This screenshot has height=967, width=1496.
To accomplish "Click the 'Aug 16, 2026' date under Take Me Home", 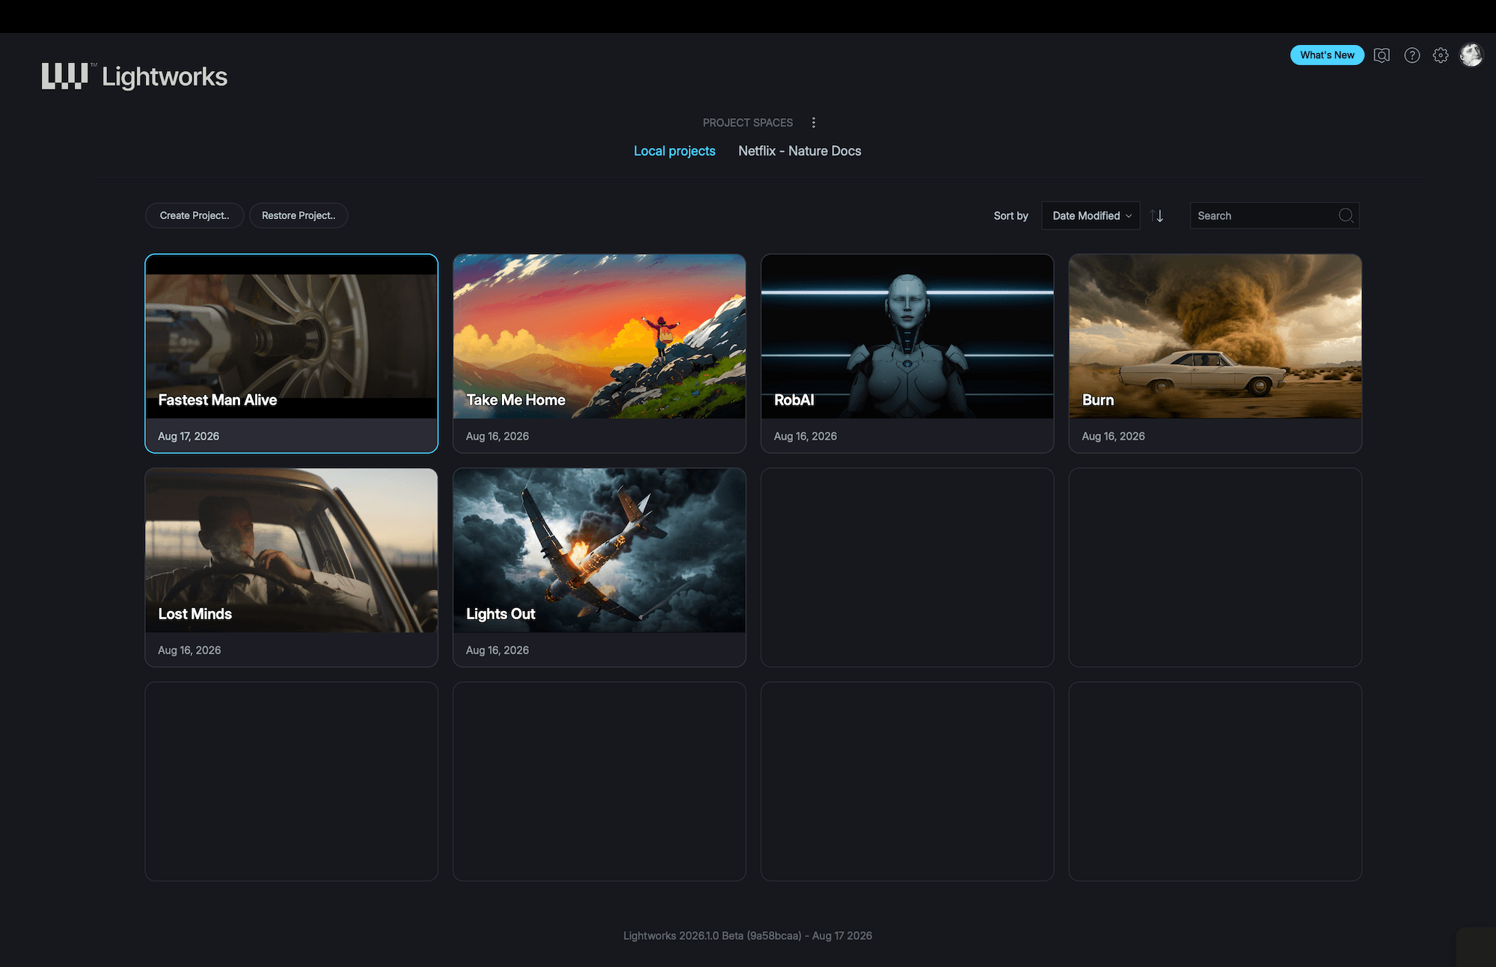I will pyautogui.click(x=497, y=436).
